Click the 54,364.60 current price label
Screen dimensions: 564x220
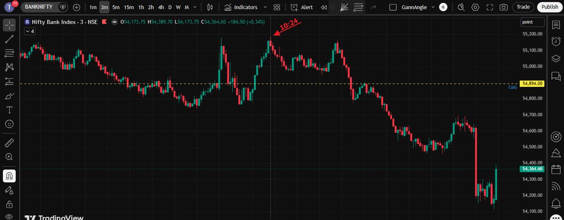[x=532, y=169]
